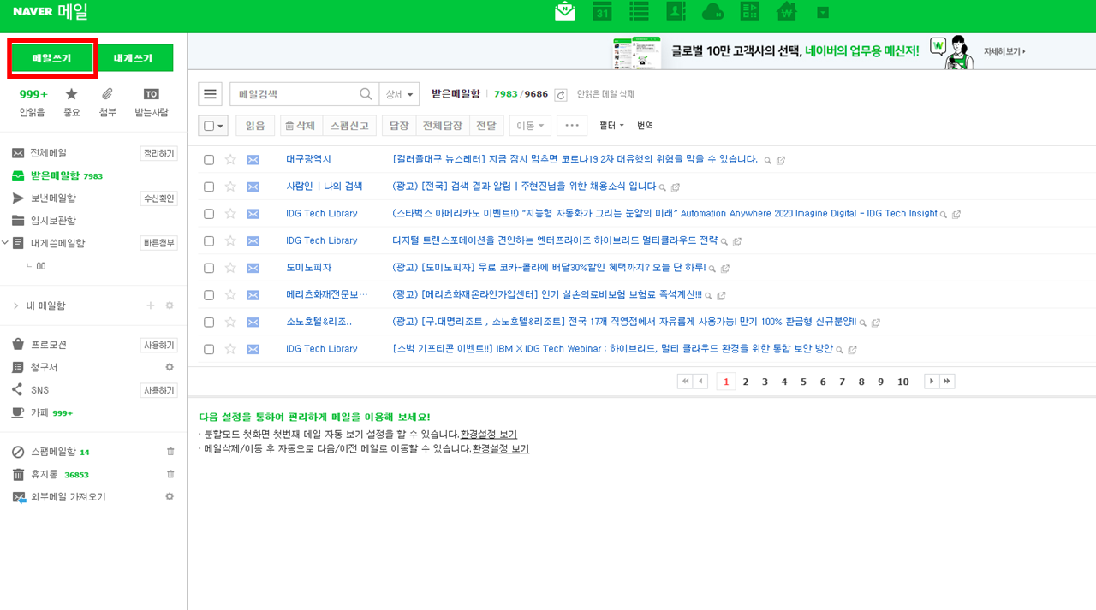Viewport: 1096px width, 610px height.
Task: Go to next page arrow
Action: coord(932,382)
